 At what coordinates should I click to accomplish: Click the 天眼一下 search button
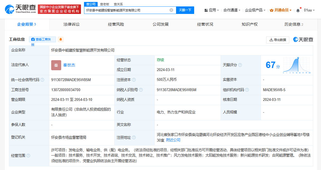coord(185,10)
